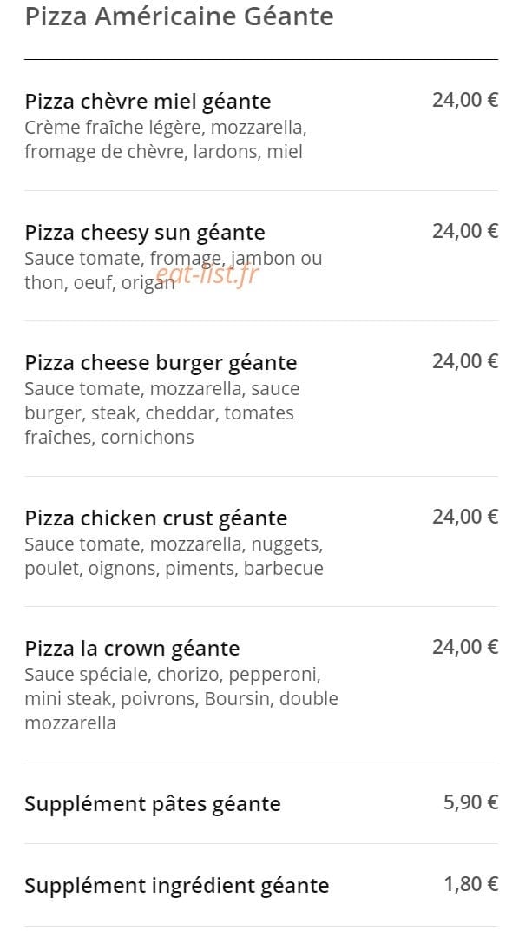Choose Pizza chicken crust géante item
Image resolution: width=532 pixels, height=937 pixels.
(261, 542)
